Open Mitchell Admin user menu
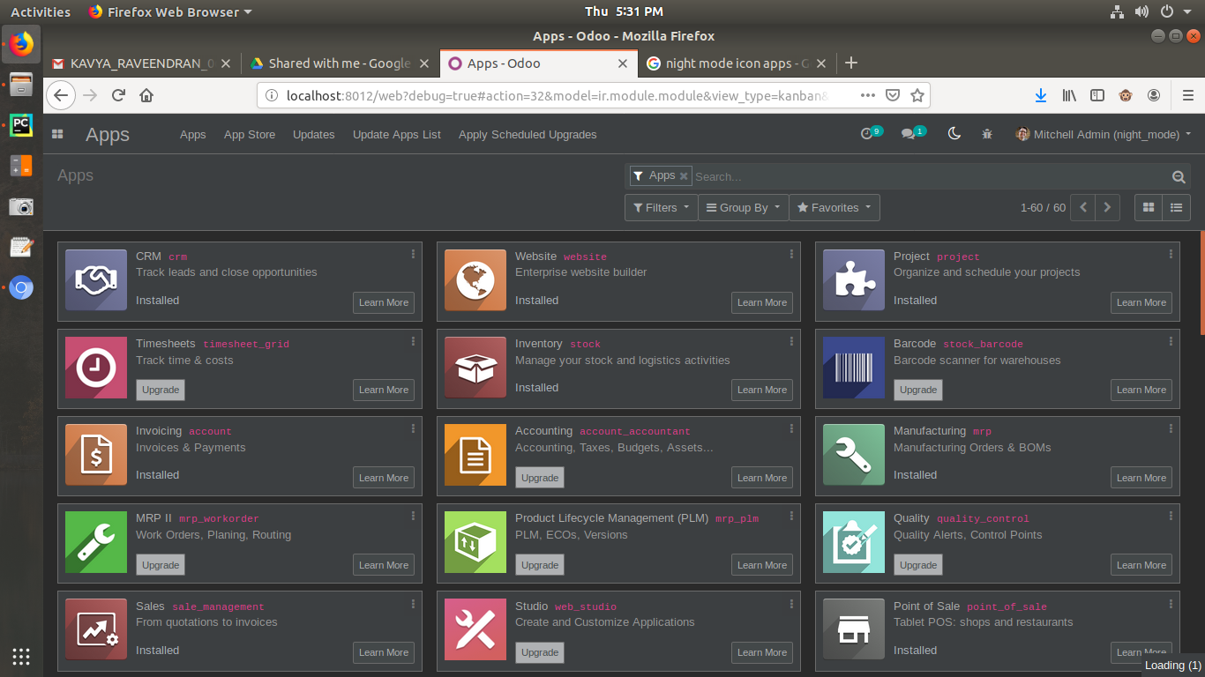This screenshot has width=1205, height=677. click(1104, 134)
